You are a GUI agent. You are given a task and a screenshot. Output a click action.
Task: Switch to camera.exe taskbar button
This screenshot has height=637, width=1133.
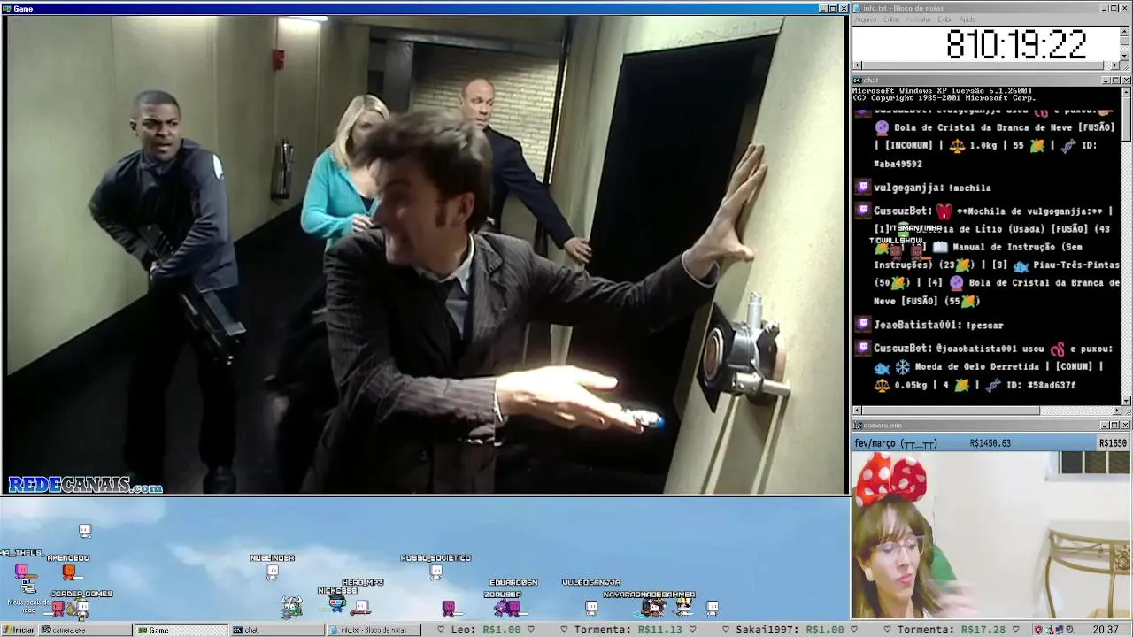(86, 630)
